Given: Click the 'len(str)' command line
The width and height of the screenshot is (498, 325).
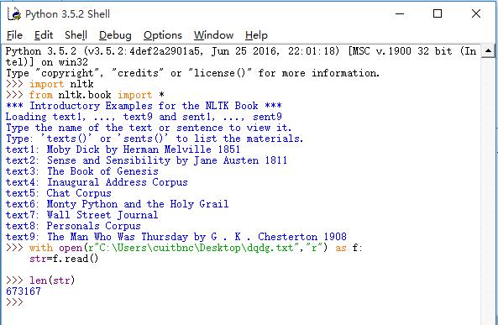Looking at the screenshot, I should click(x=40, y=280).
